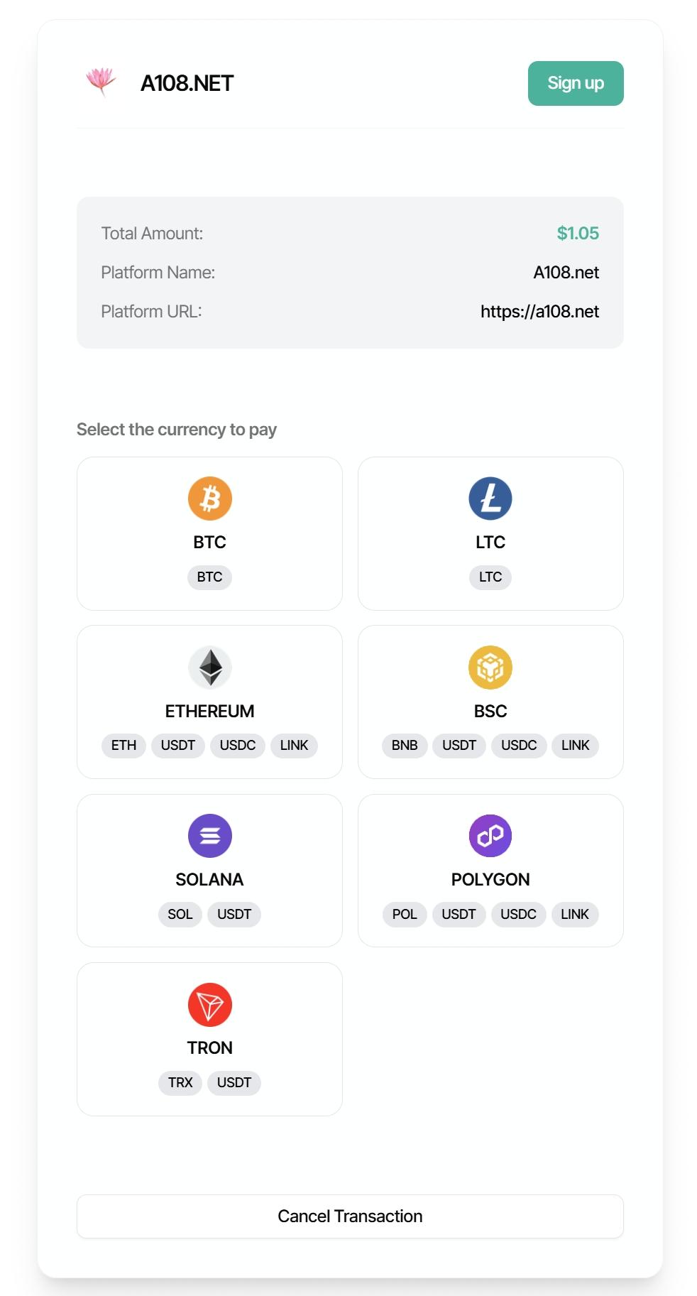Pick SOL chip in the Solana card

coord(180,915)
